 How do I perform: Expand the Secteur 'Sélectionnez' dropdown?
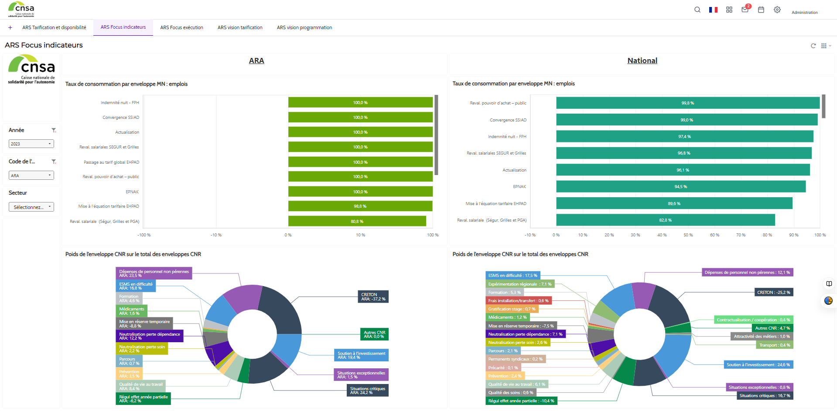31,206
